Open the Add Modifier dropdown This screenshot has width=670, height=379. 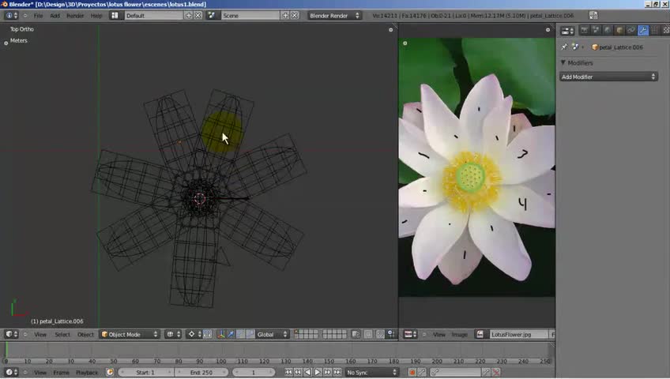[608, 77]
